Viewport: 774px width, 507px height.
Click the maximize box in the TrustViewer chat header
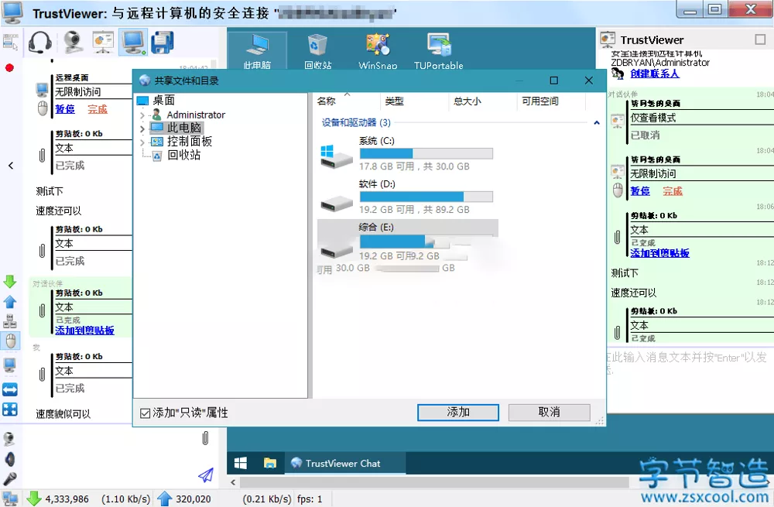click(x=760, y=39)
